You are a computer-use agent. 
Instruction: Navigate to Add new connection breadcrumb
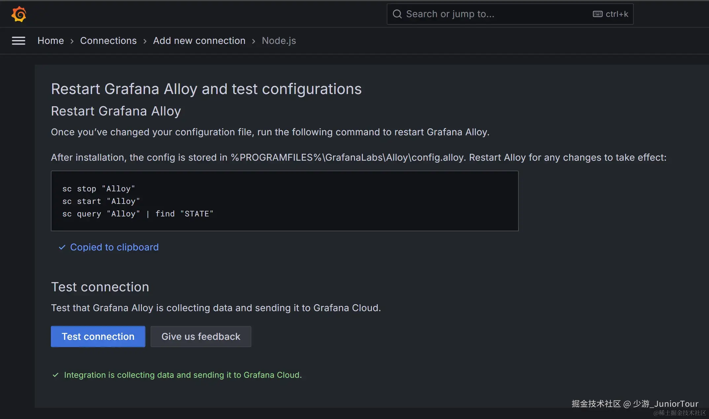click(199, 41)
